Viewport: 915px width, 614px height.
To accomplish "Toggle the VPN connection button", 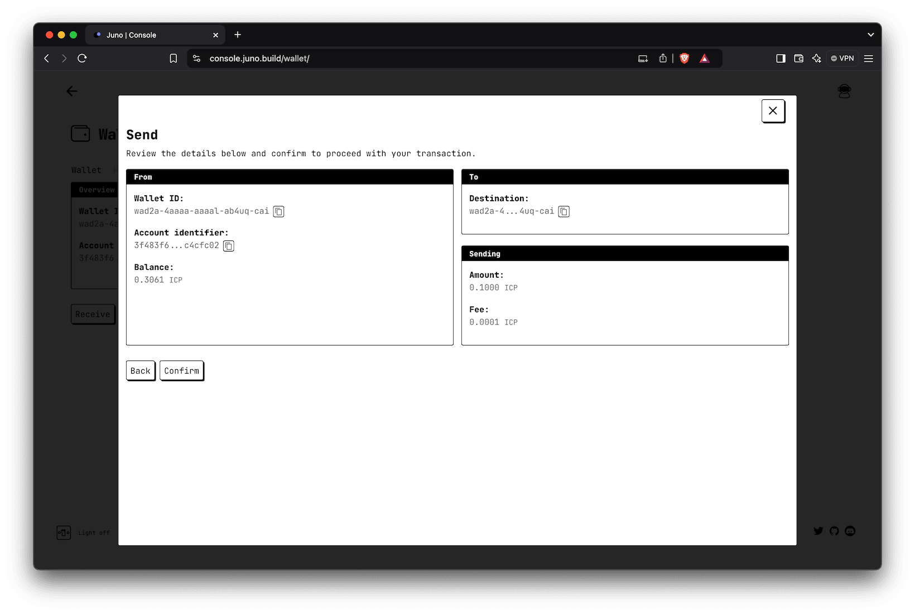I will point(842,58).
